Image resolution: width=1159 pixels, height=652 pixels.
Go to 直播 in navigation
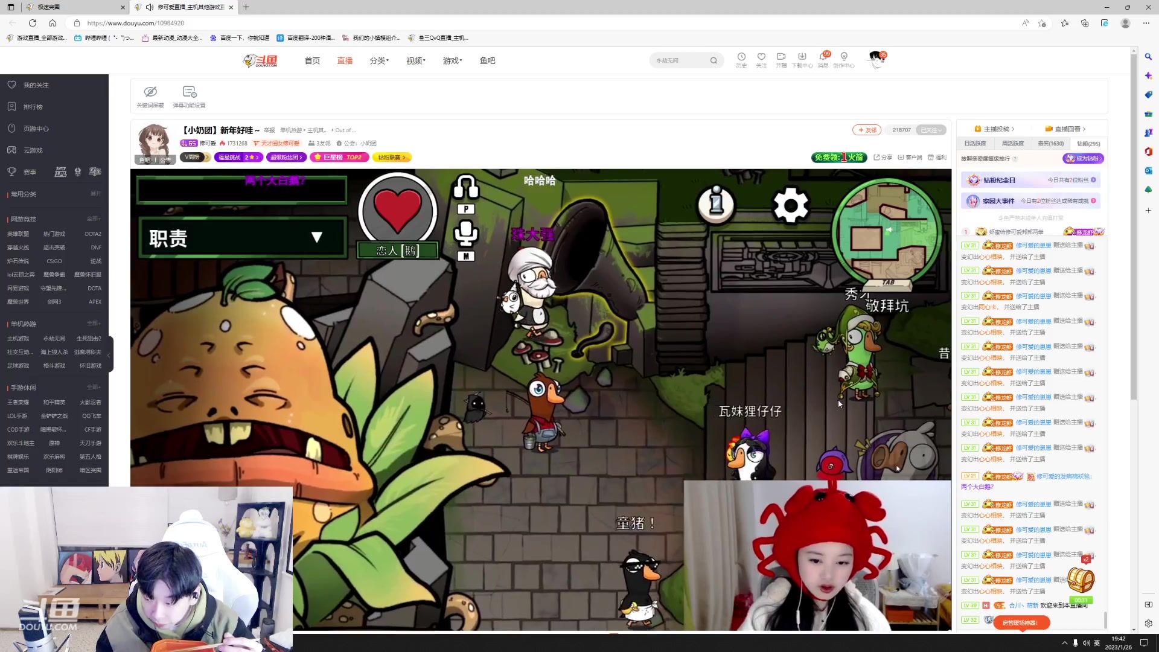coord(345,60)
